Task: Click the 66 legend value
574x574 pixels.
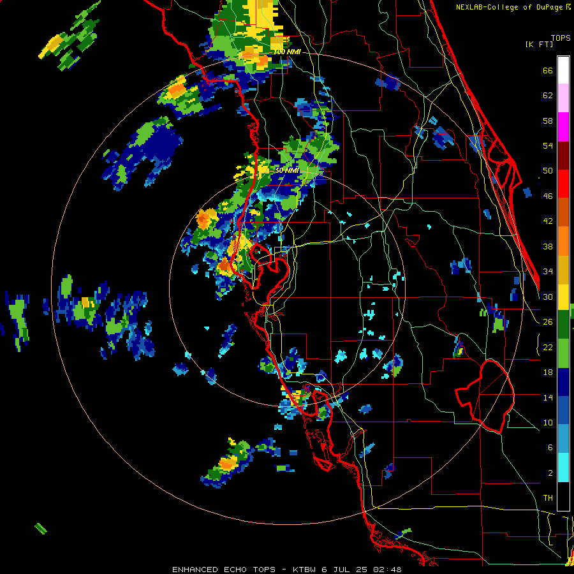Action: point(548,71)
